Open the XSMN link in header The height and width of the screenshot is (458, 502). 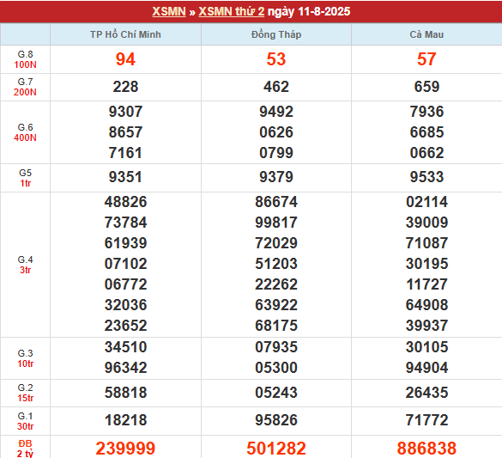point(169,11)
